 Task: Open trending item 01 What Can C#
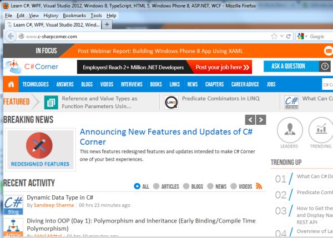[x=315, y=176]
